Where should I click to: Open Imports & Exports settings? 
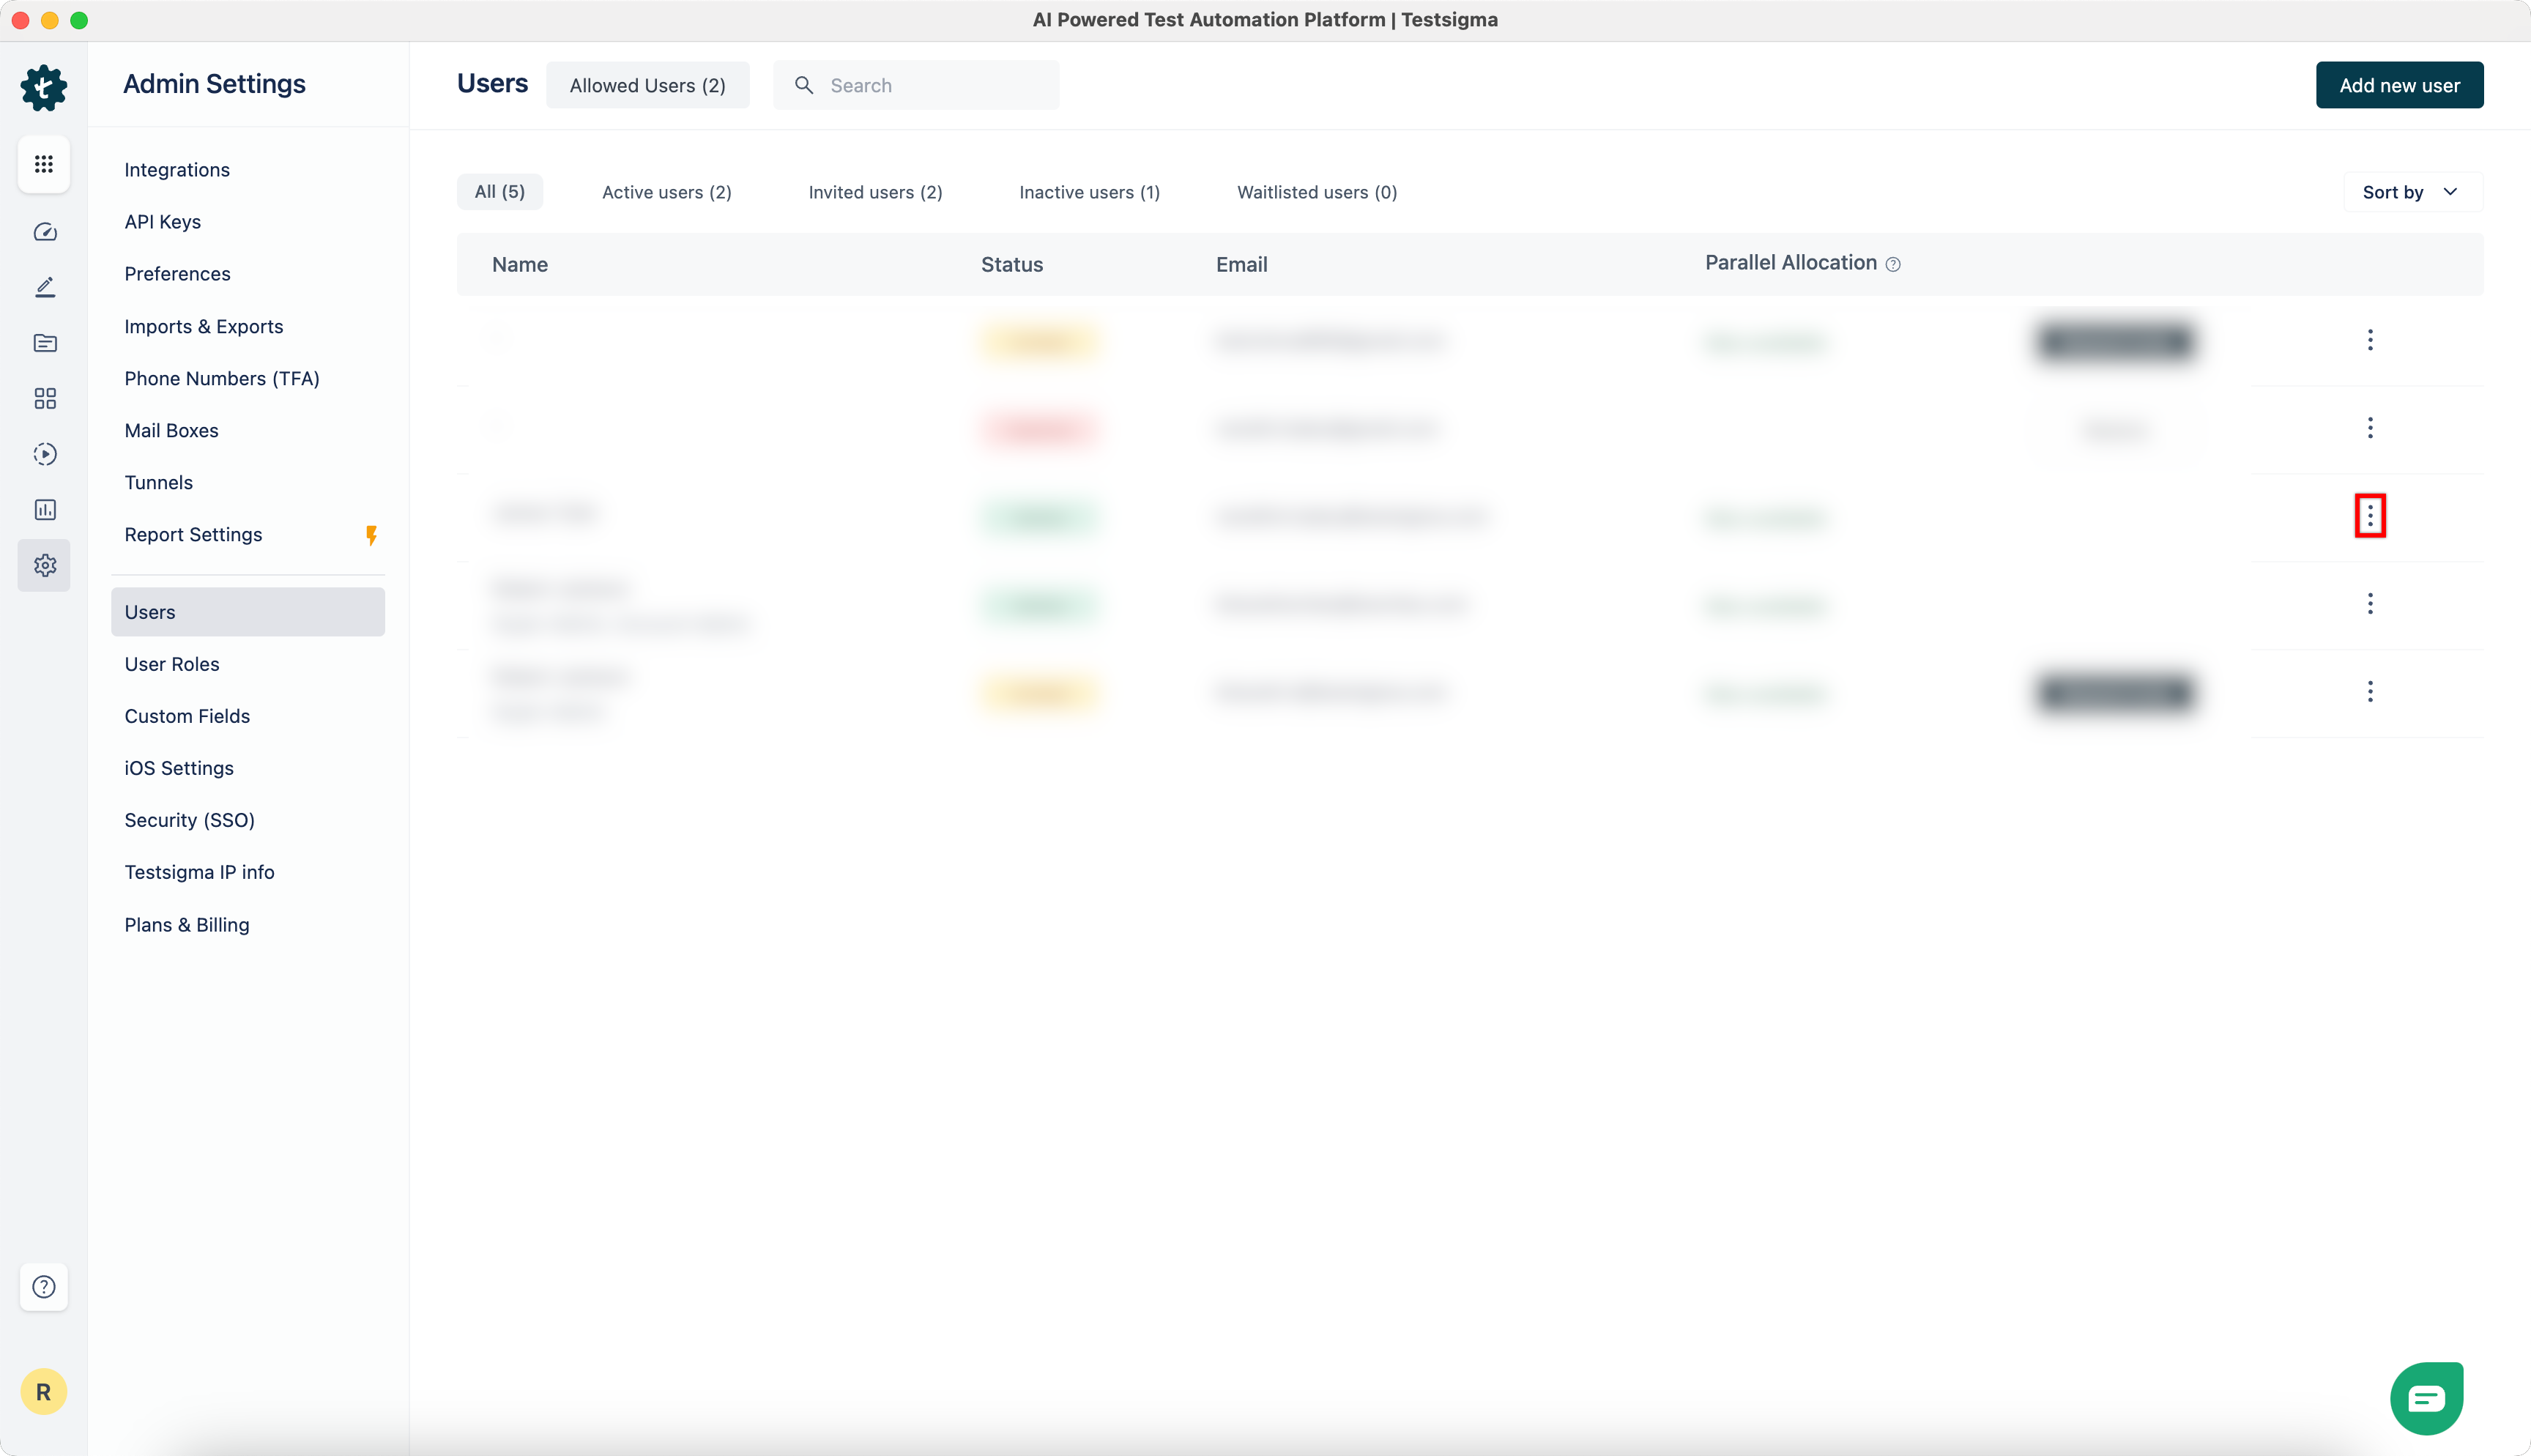click(204, 327)
